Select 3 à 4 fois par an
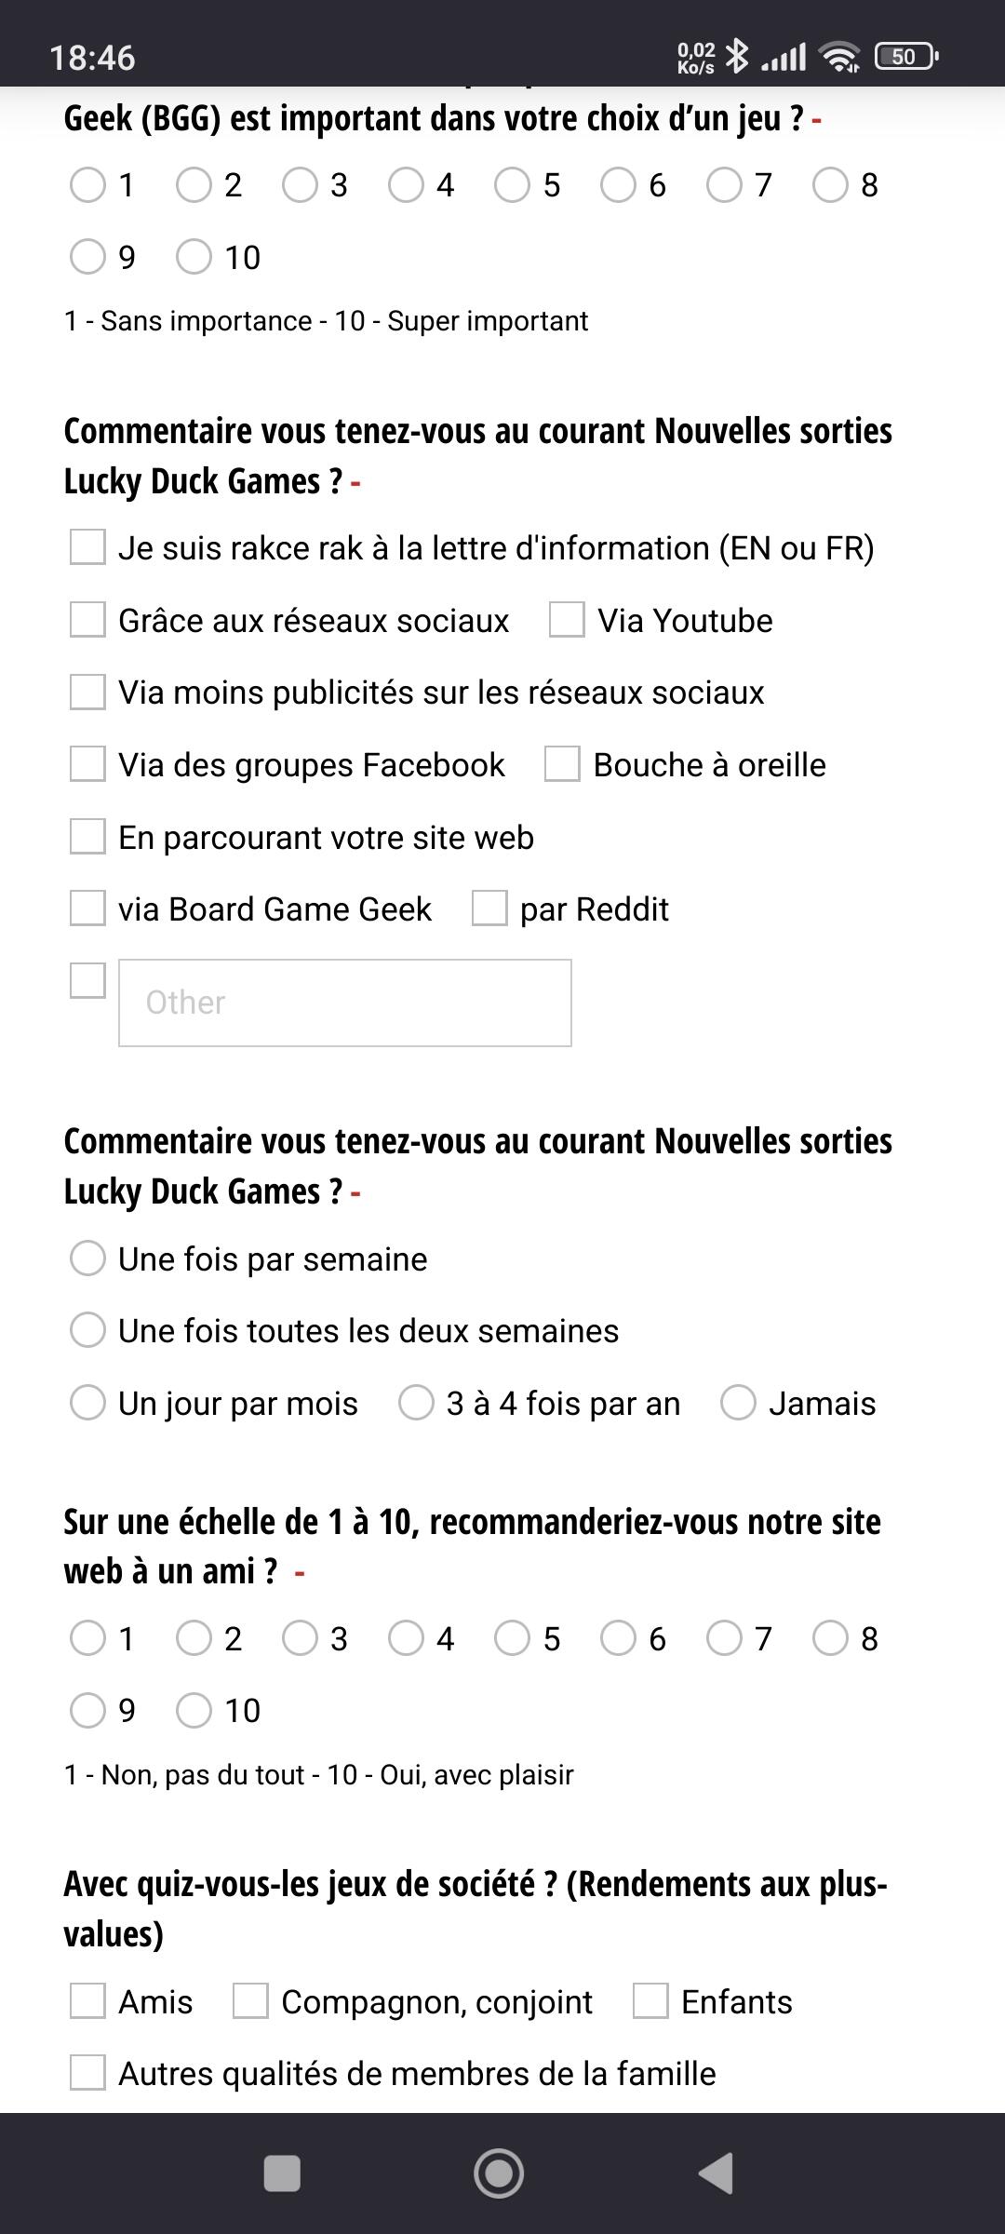 pyautogui.click(x=416, y=1403)
